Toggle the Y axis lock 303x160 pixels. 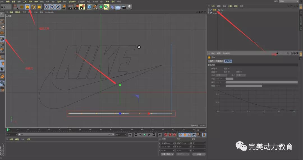(52, 7)
